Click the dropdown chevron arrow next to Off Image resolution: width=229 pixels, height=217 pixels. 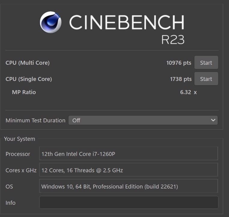coord(213,120)
